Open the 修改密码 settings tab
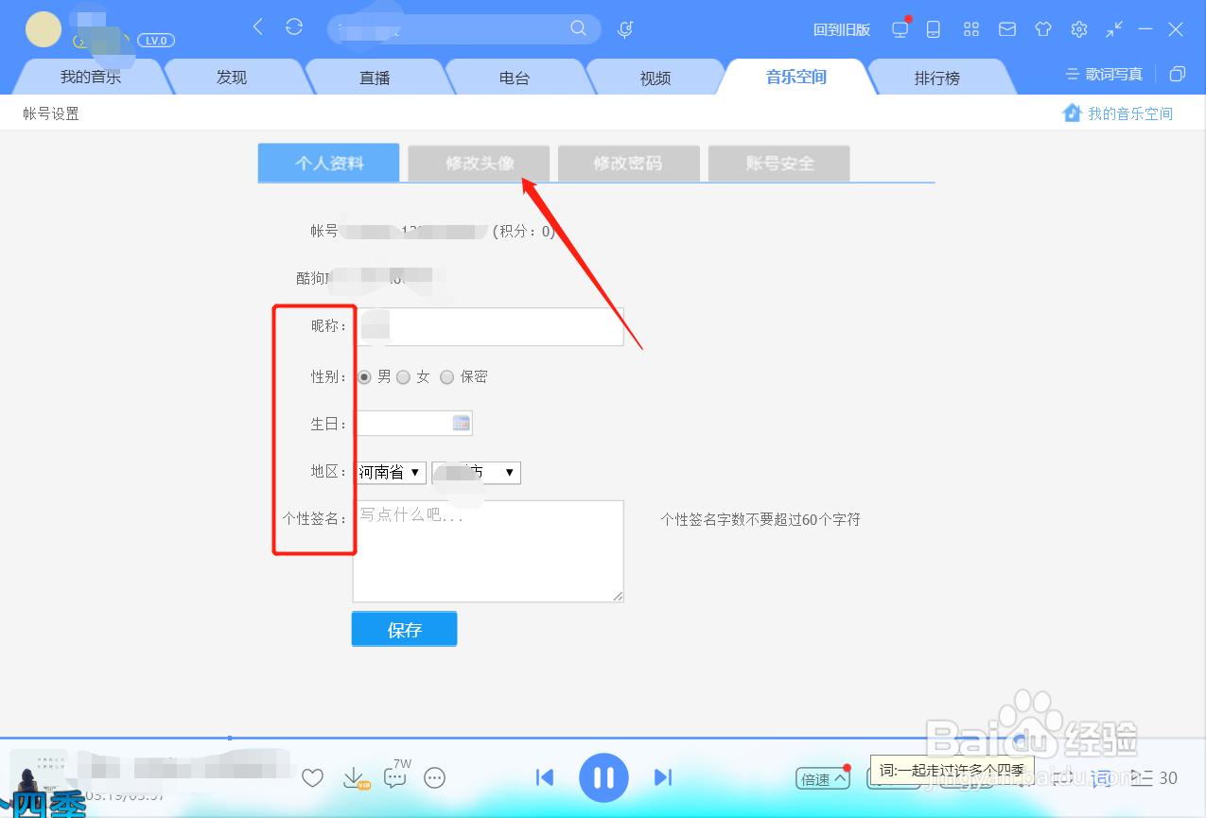This screenshot has height=818, width=1206. [x=628, y=163]
